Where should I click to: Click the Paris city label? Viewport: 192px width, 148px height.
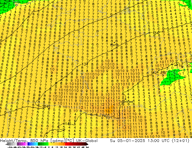(x=114, y=45)
